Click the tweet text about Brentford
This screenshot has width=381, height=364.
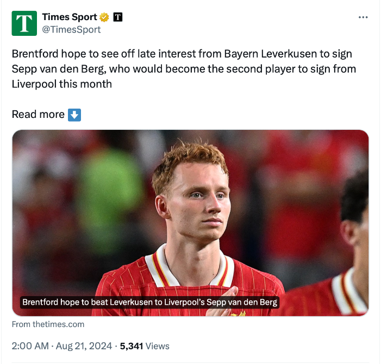point(184,69)
